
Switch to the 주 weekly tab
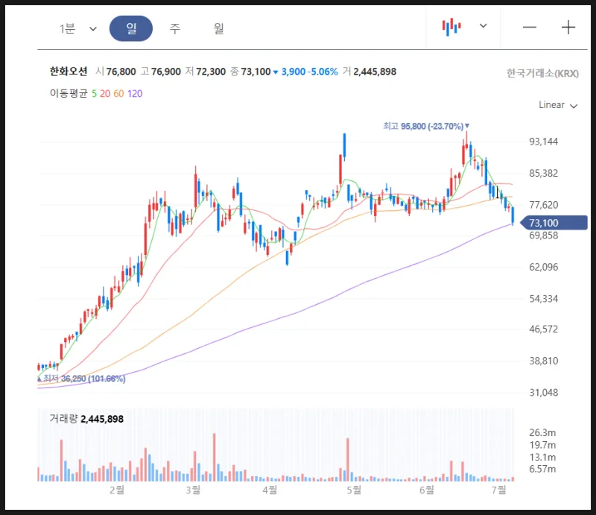(176, 28)
